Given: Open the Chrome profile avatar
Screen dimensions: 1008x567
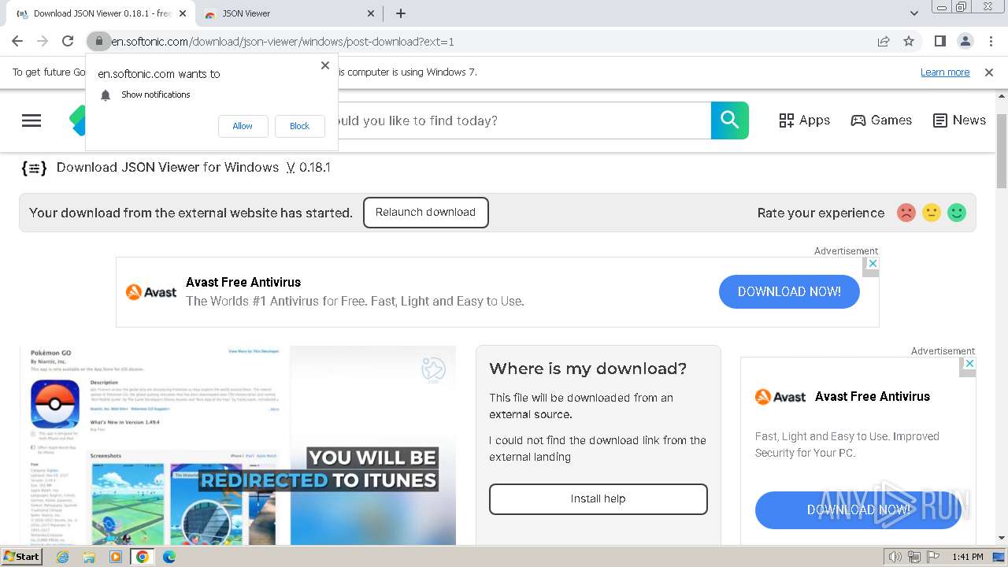Looking at the screenshot, I should tap(965, 41).
